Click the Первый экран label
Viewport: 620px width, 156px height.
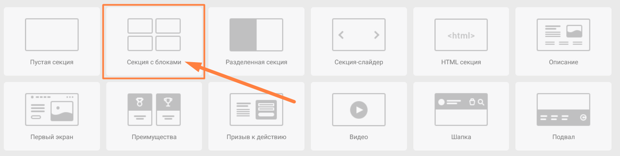52,137
